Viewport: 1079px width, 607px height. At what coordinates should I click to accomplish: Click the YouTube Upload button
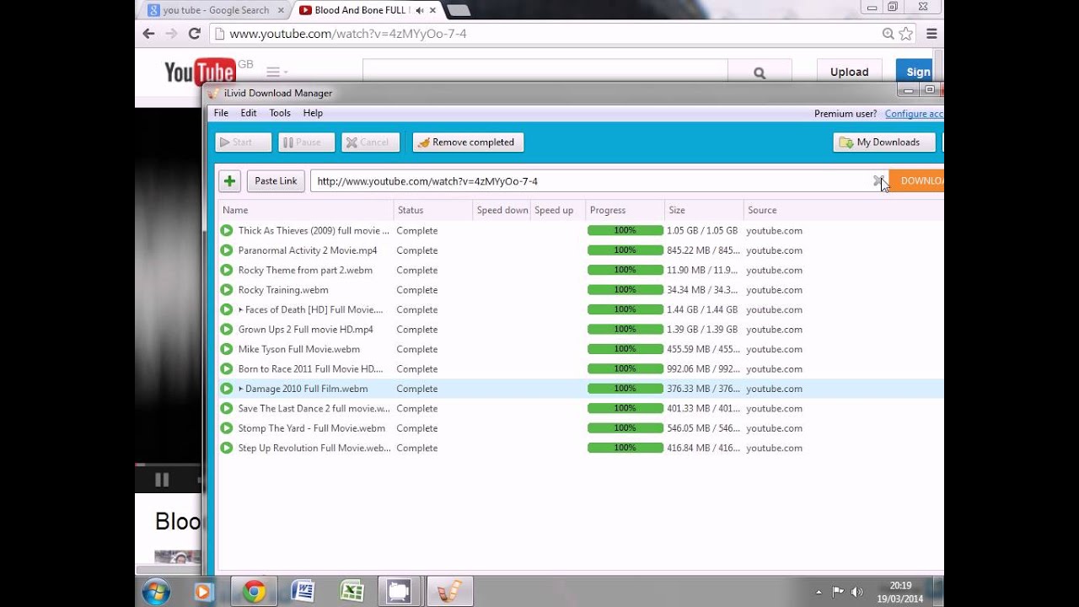849,73
